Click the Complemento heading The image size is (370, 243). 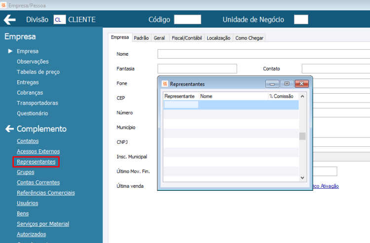point(41,129)
